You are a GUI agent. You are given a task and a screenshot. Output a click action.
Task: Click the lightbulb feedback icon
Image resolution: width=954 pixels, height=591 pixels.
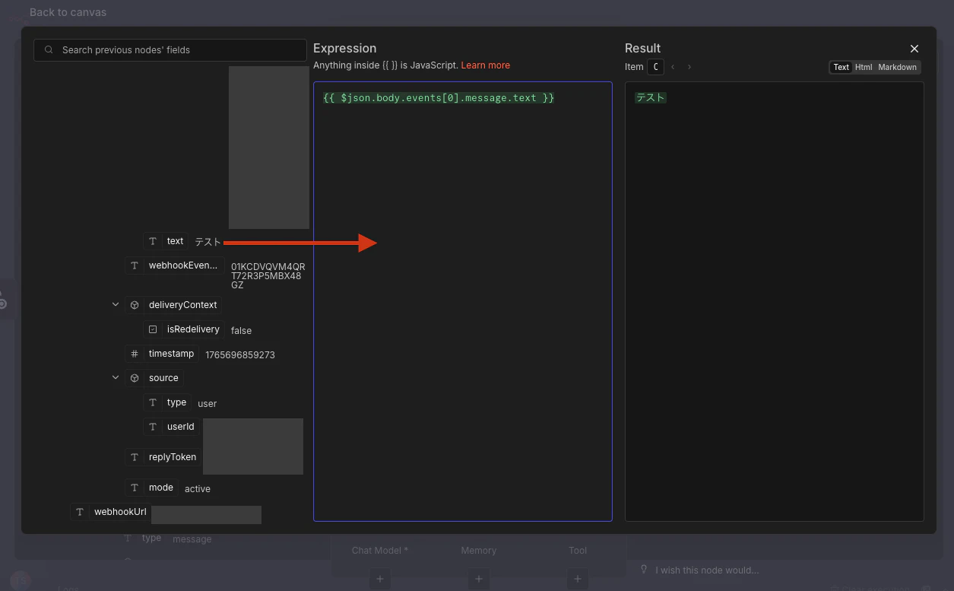pyautogui.click(x=644, y=569)
